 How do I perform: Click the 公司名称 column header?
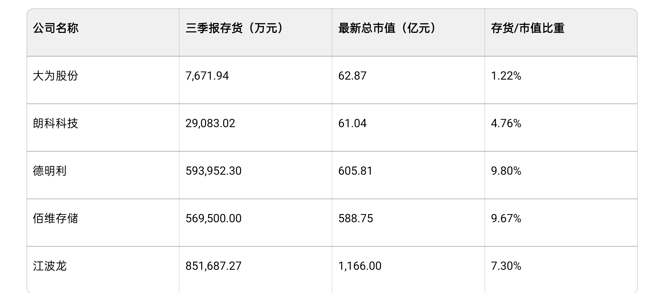point(103,32)
